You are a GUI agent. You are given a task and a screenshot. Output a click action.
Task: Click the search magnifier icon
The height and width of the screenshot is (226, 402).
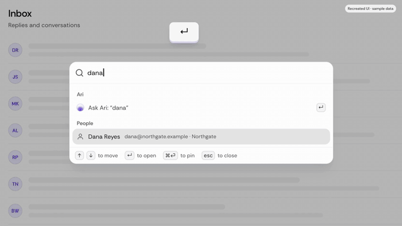click(x=79, y=73)
